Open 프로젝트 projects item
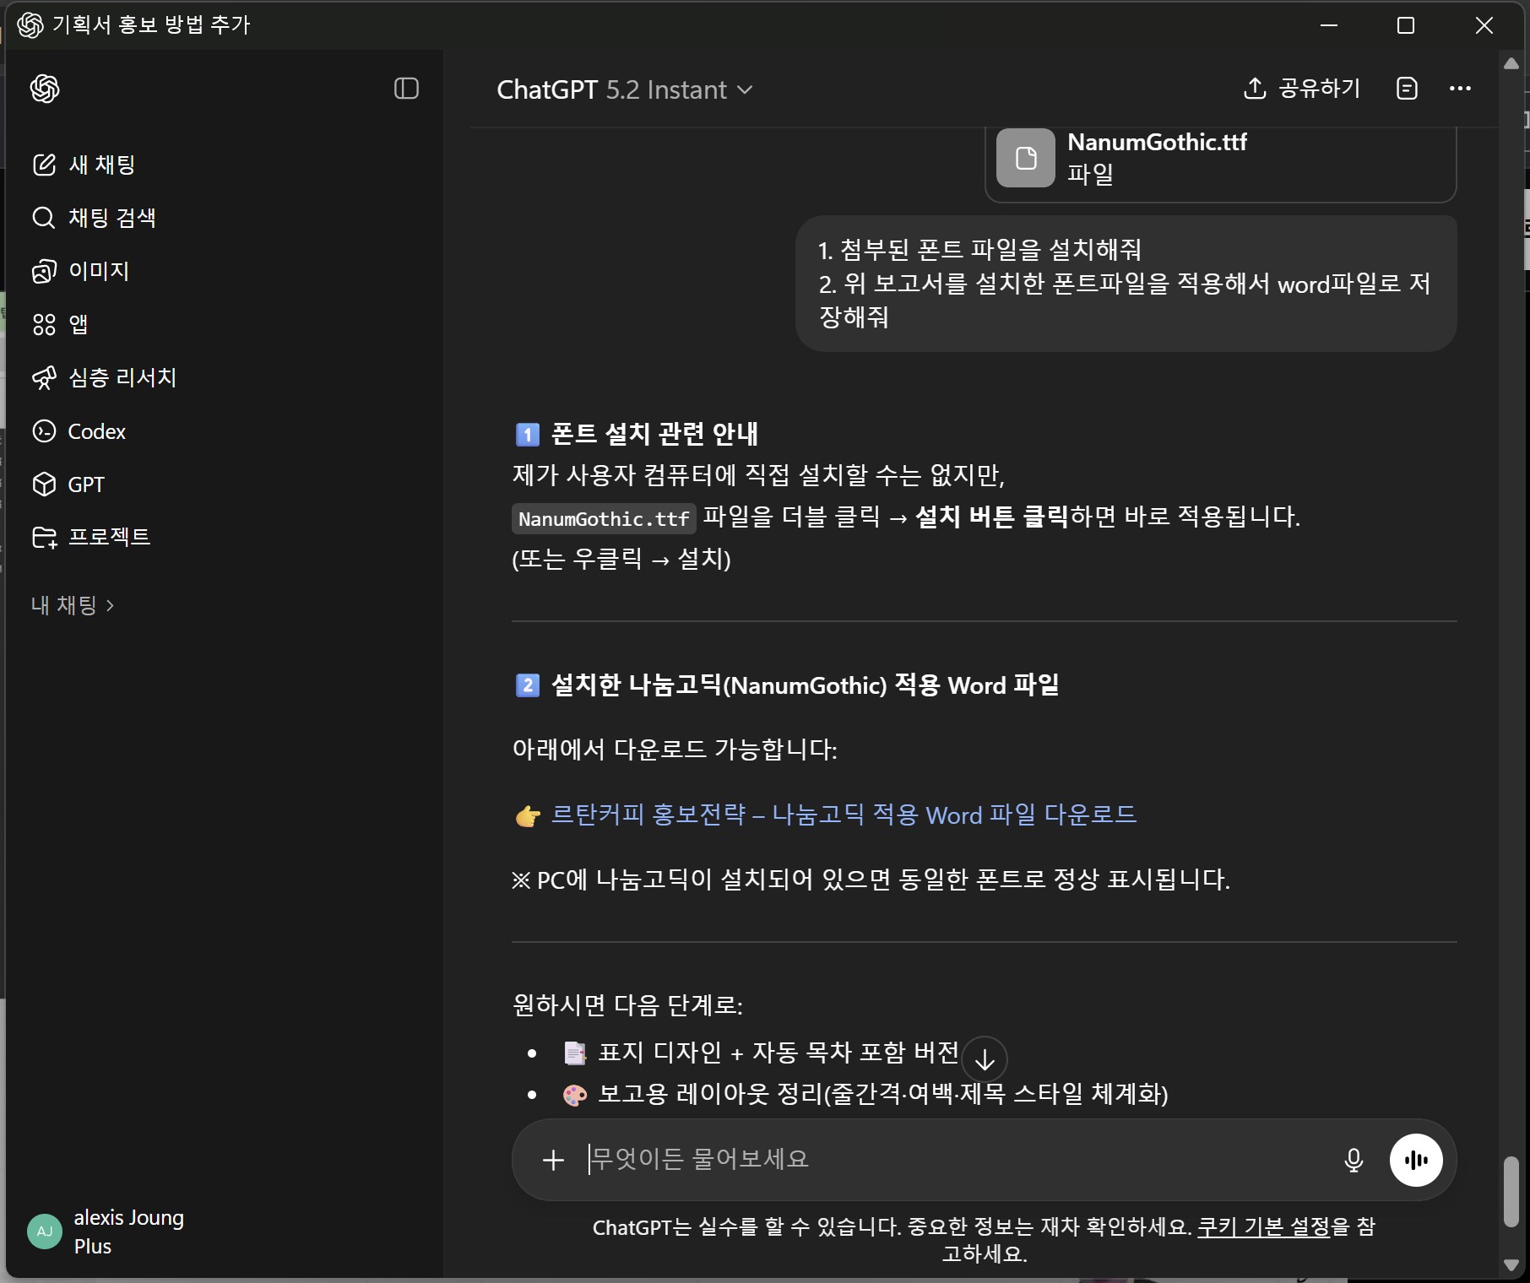Viewport: 1530px width, 1283px height. (x=90, y=537)
